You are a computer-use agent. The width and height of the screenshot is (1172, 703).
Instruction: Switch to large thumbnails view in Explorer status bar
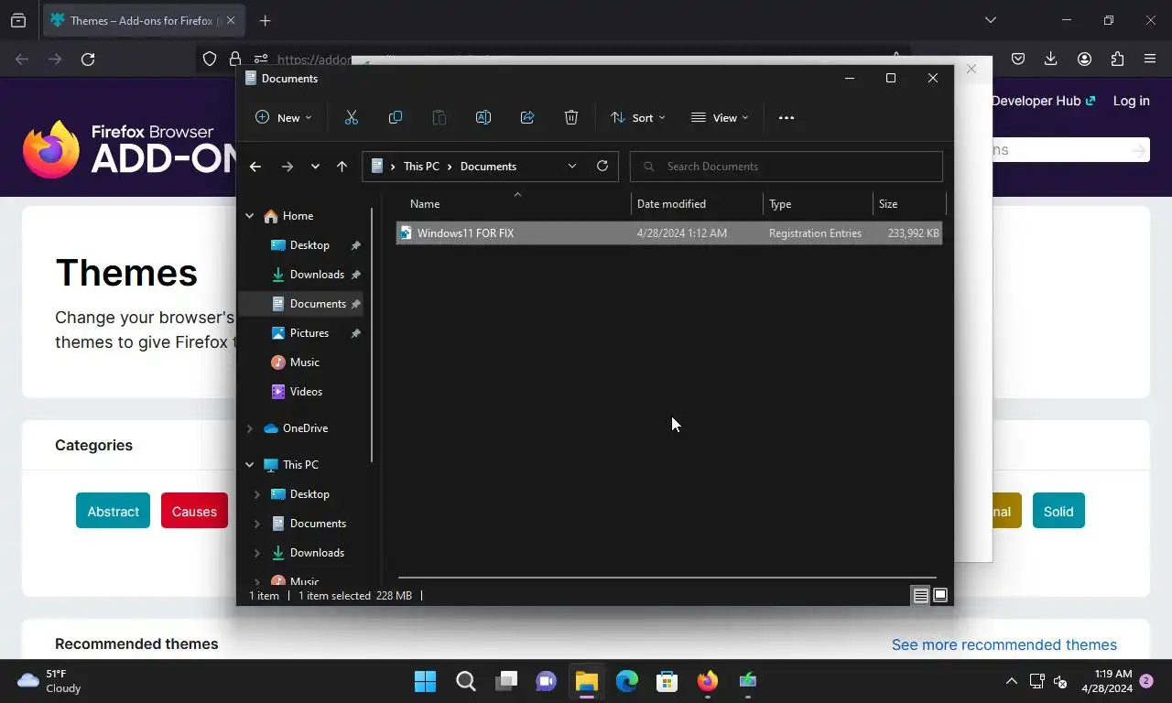tap(940, 595)
